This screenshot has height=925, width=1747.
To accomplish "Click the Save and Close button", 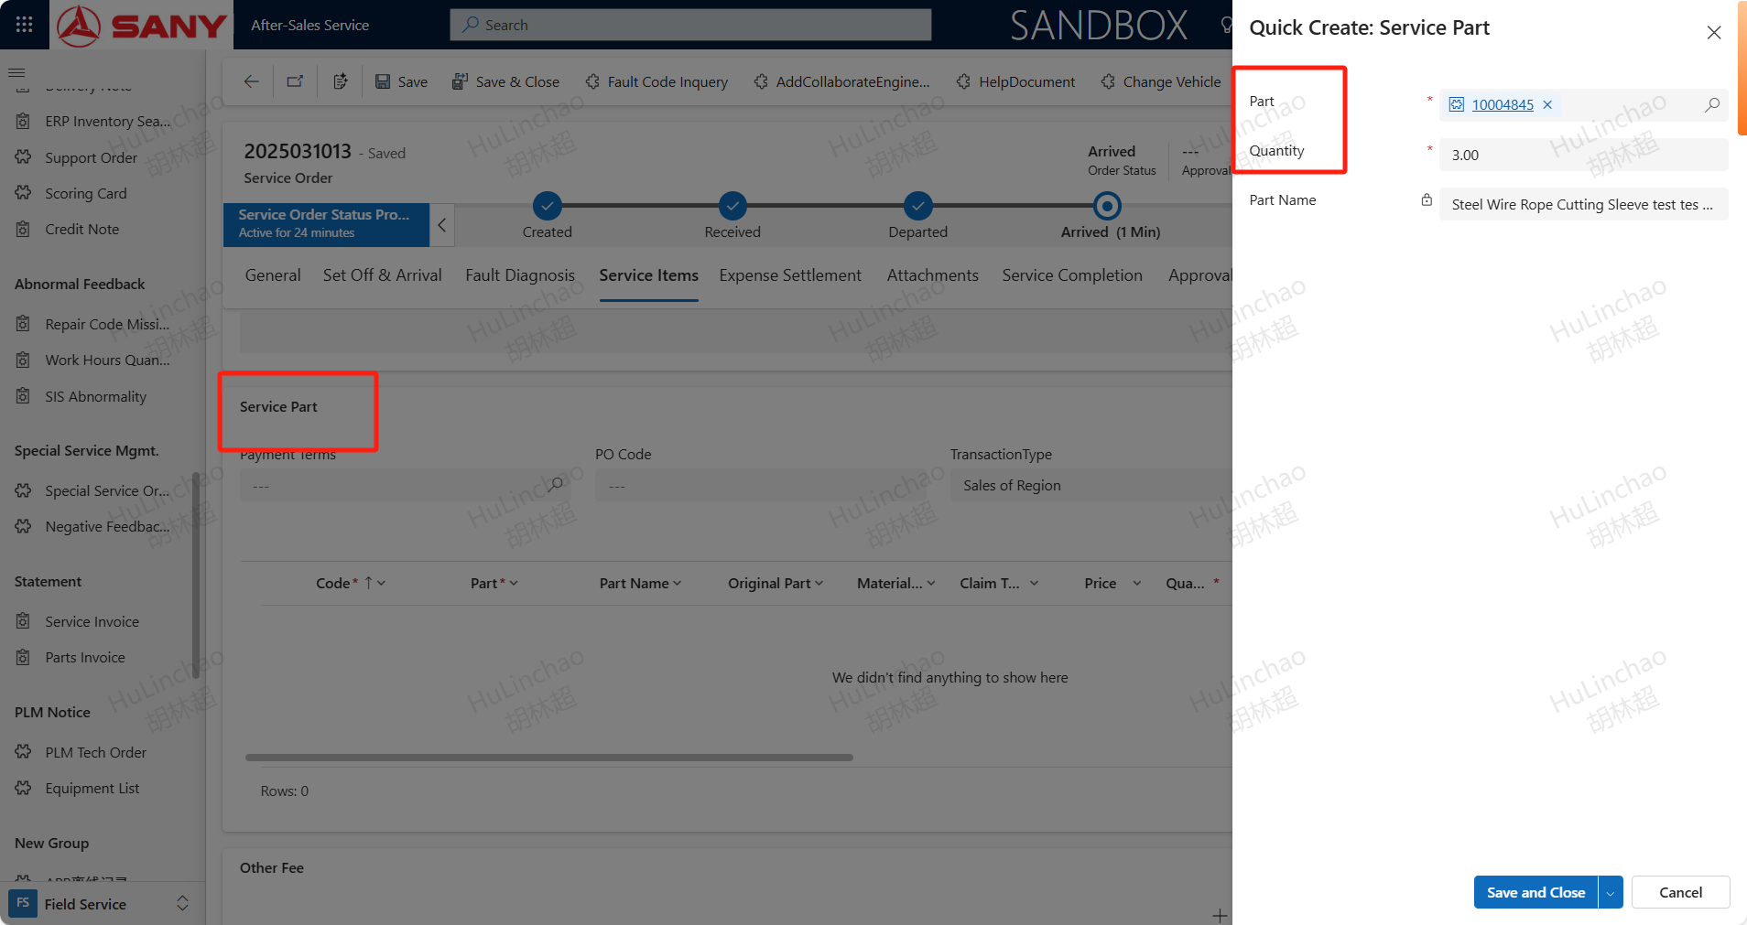I will point(1535,892).
